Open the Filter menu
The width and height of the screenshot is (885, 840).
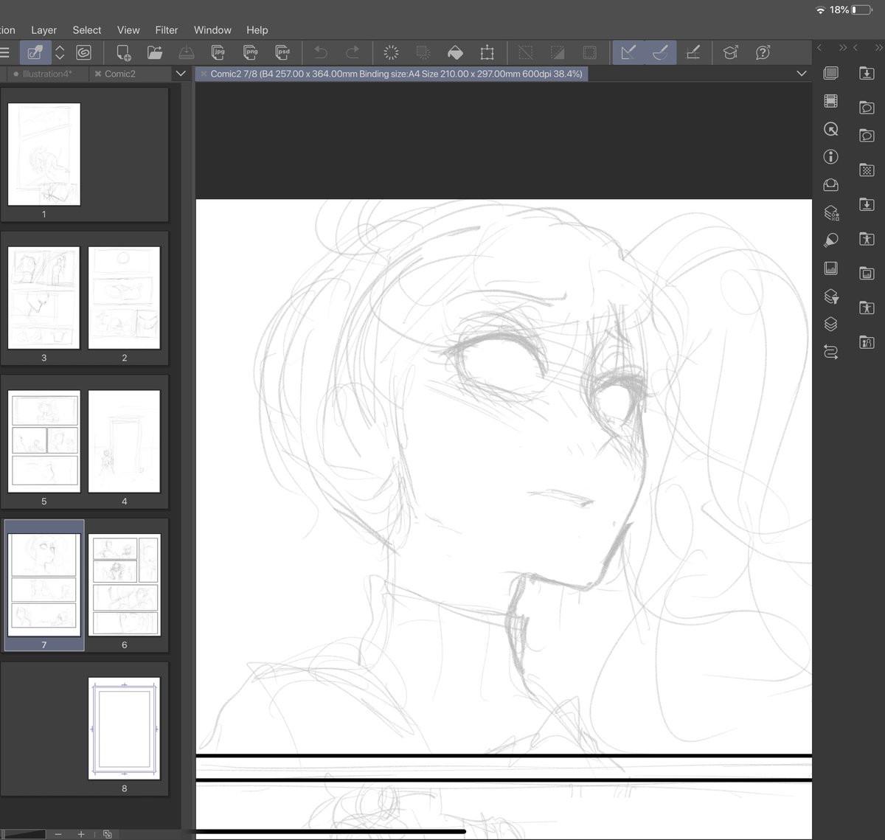tap(167, 30)
